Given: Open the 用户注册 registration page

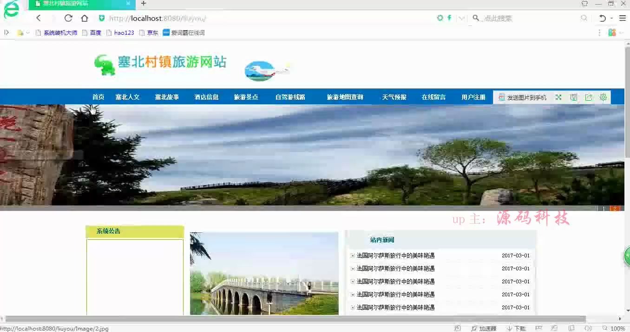Looking at the screenshot, I should [473, 97].
